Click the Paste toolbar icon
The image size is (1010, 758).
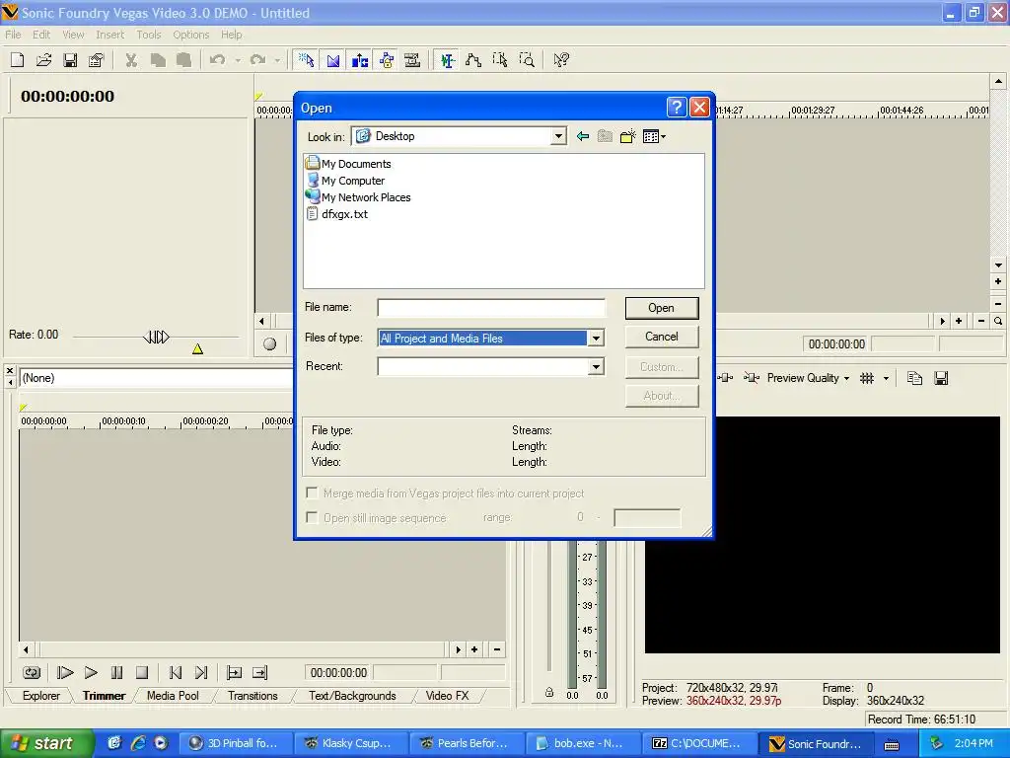click(x=184, y=60)
